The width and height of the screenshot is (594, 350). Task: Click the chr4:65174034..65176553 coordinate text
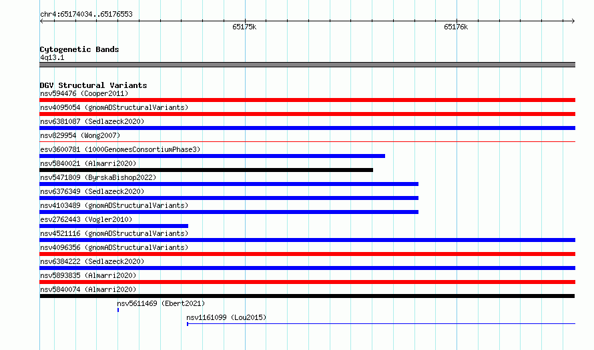point(86,14)
